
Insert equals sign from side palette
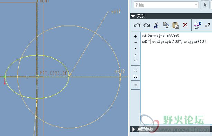(x=135, y=85)
